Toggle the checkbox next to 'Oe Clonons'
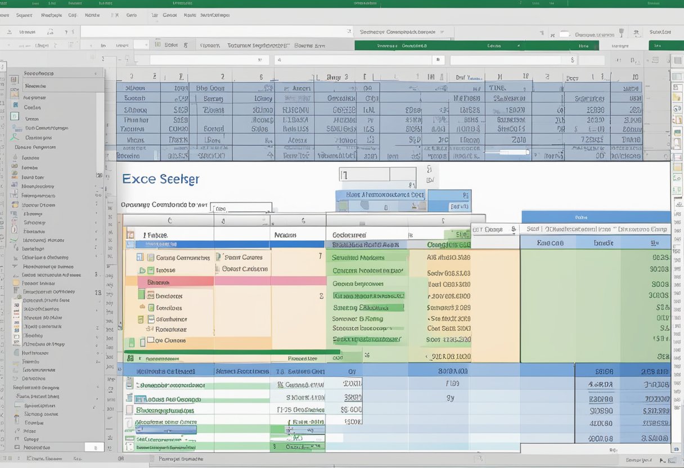This screenshot has width=684, height=468. tap(150, 340)
